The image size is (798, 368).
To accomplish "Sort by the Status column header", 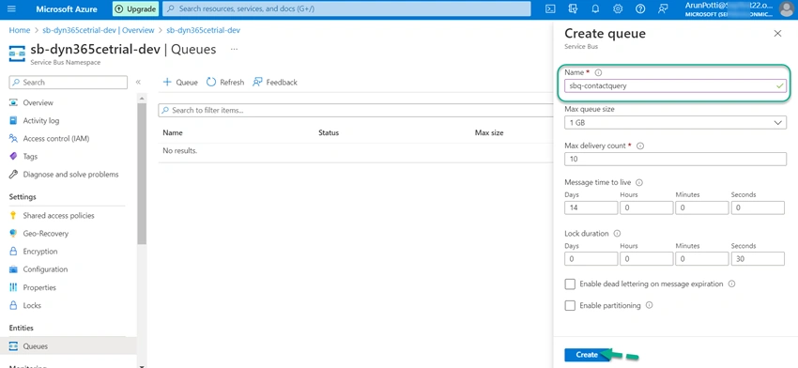I will tap(329, 132).
